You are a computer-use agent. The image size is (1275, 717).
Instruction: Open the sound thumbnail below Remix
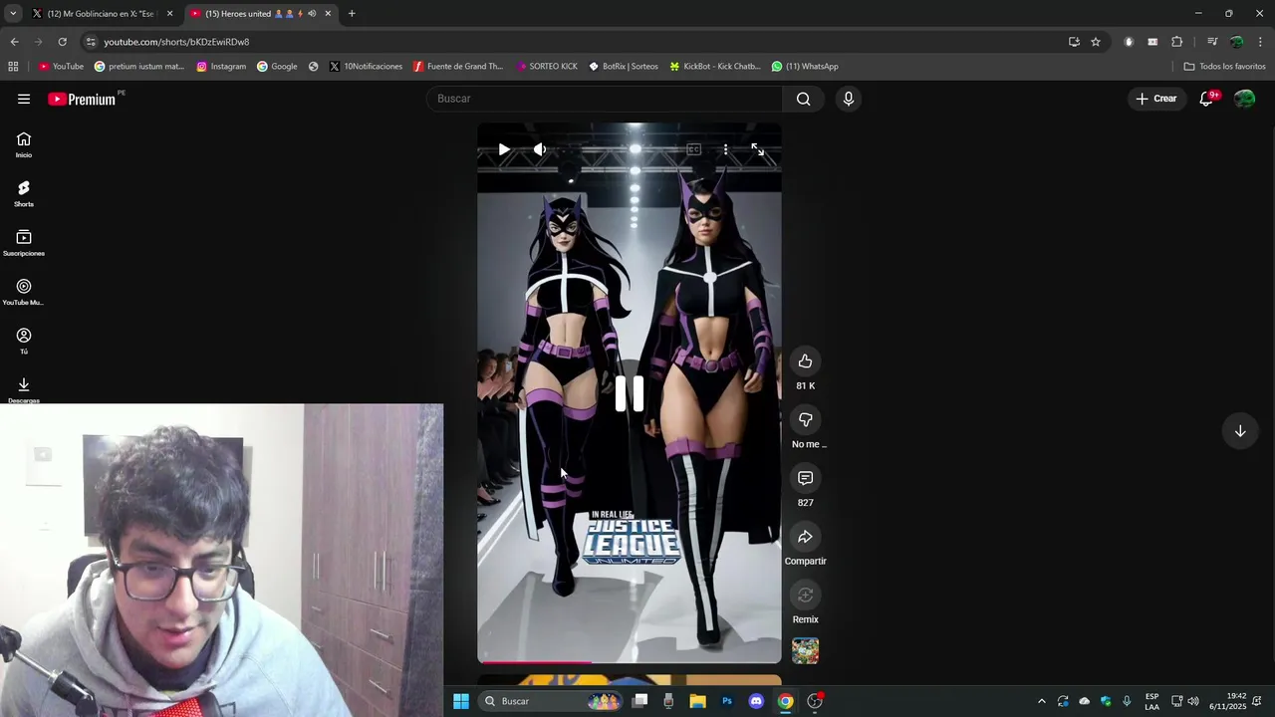805,651
